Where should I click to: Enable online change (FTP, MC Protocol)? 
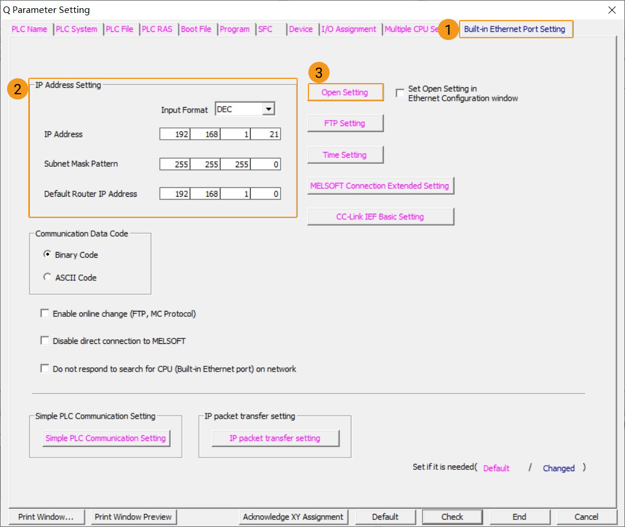coord(45,313)
